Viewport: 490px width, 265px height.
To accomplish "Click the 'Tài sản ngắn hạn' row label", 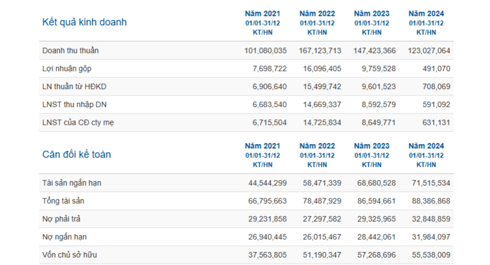I will point(72,183).
